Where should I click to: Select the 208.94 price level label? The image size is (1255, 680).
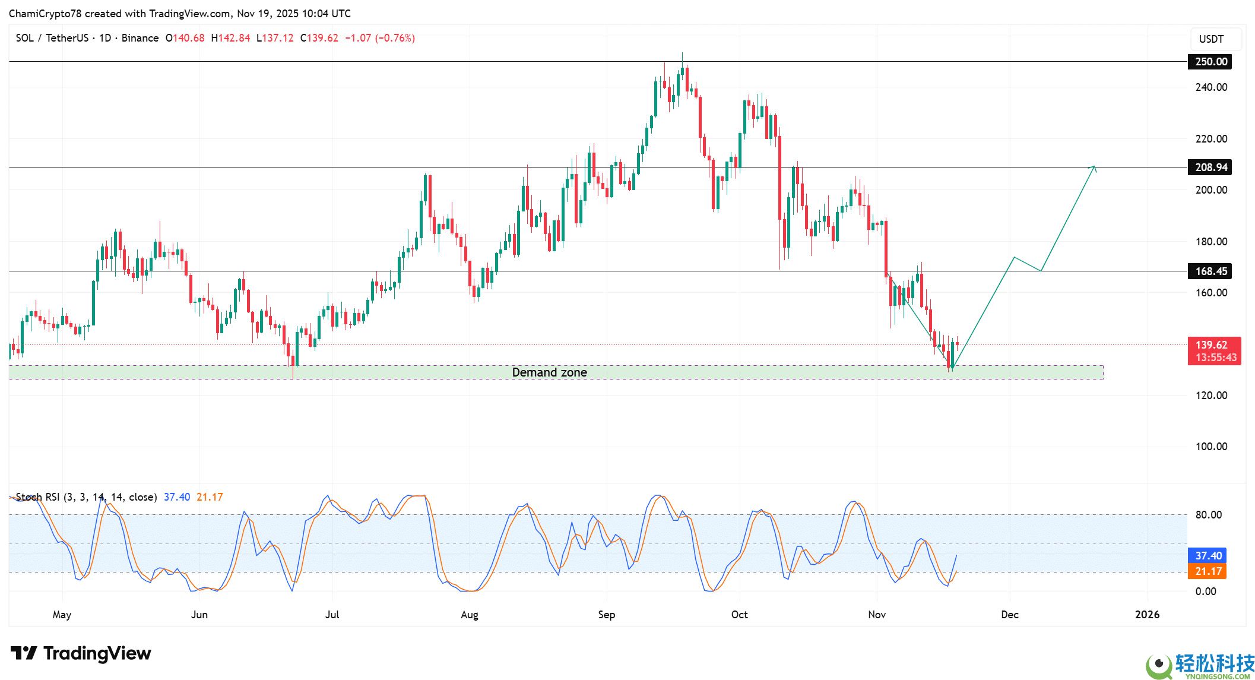1209,167
